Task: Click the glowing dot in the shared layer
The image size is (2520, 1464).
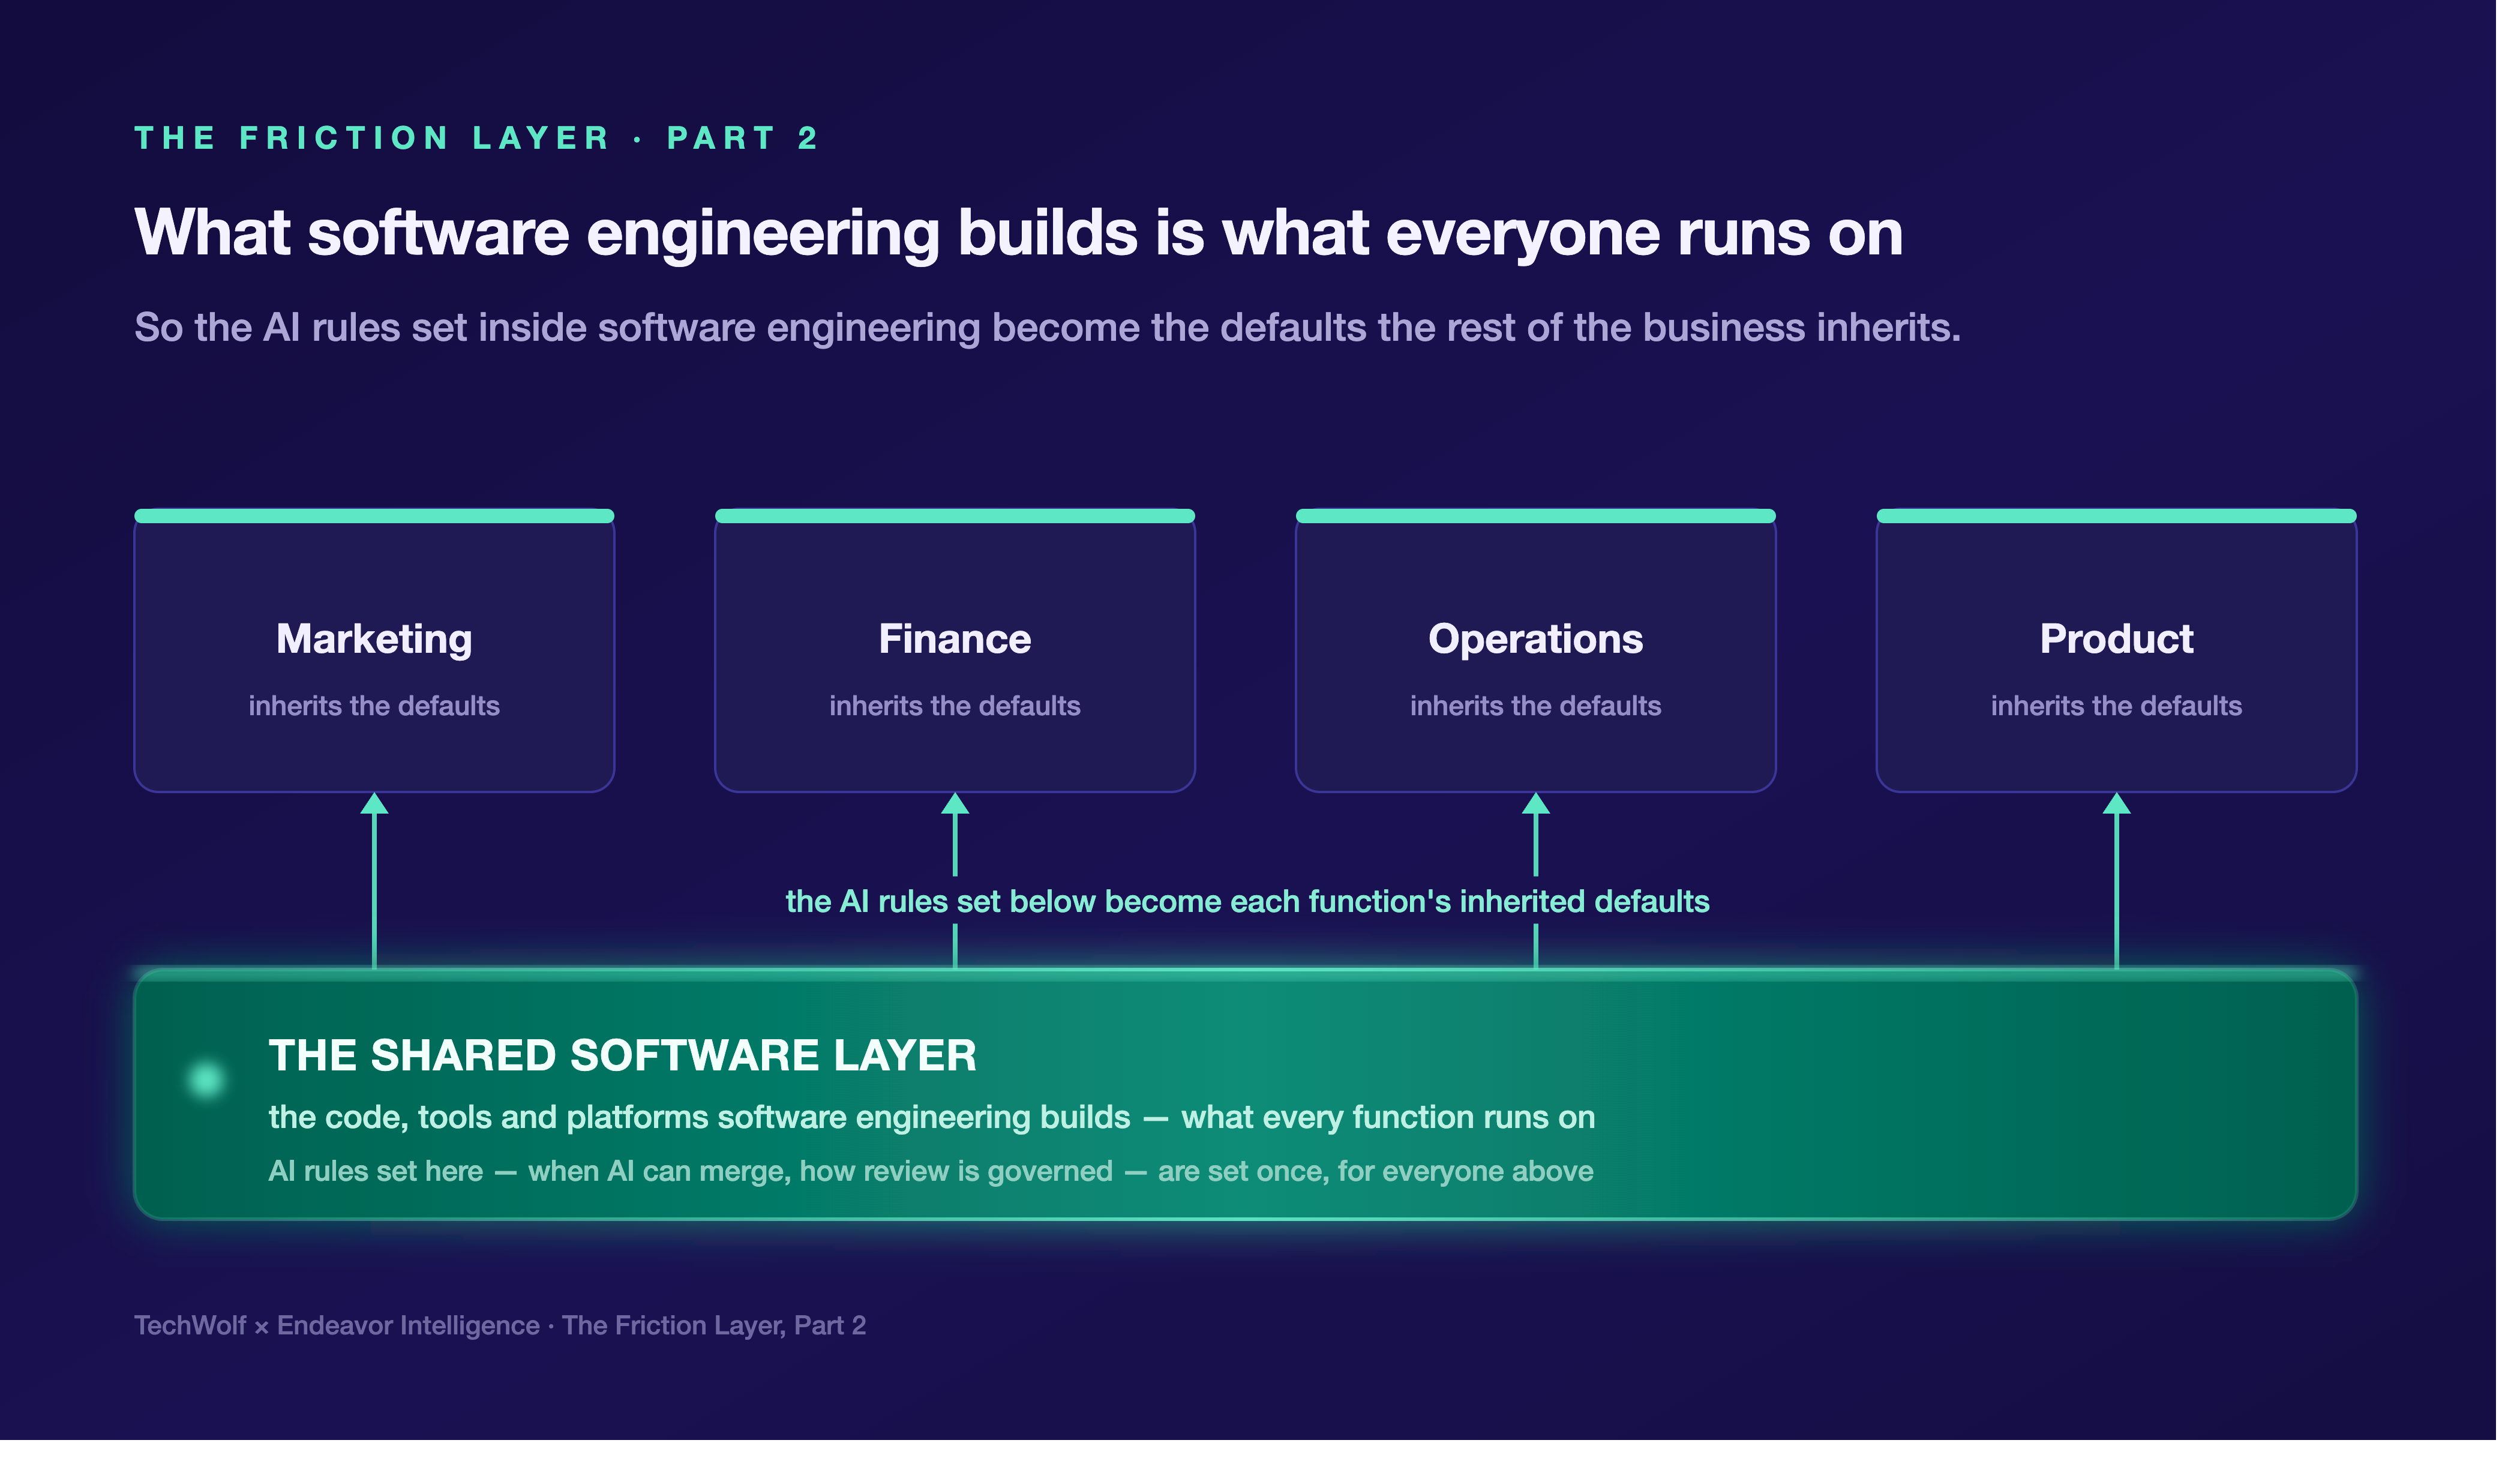Action: point(207,1080)
